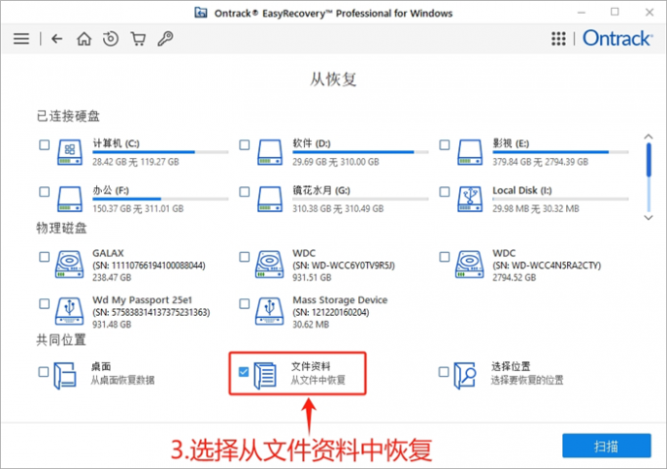Check the Local Disk (I:) checkbox
The image size is (667, 469).
click(444, 191)
